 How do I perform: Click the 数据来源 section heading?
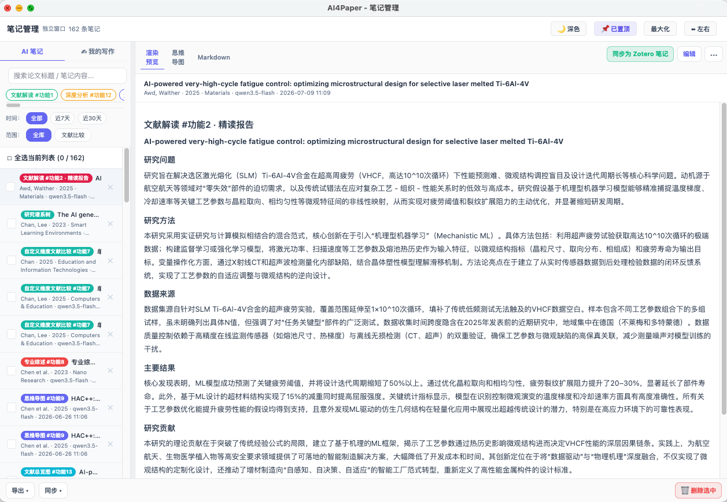tap(160, 294)
